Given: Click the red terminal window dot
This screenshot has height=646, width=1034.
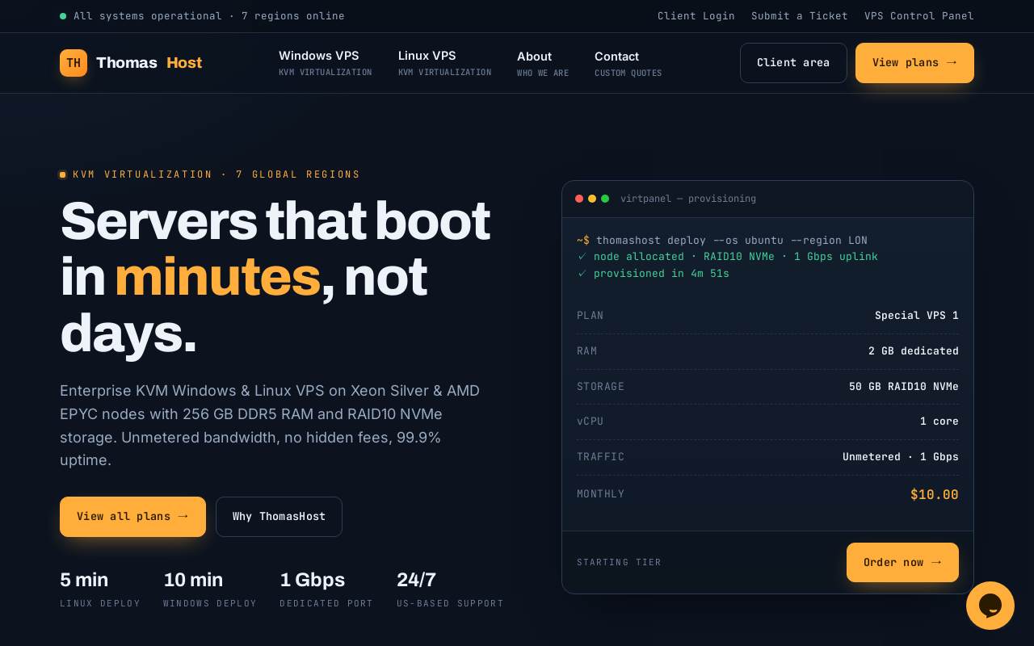Looking at the screenshot, I should [579, 199].
